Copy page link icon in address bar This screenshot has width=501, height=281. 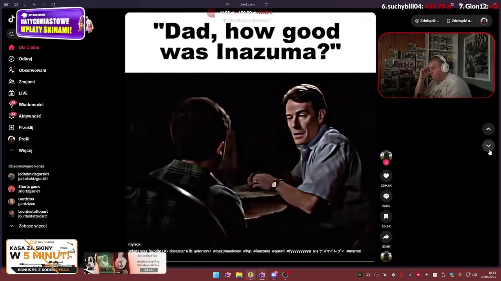(228, 4)
